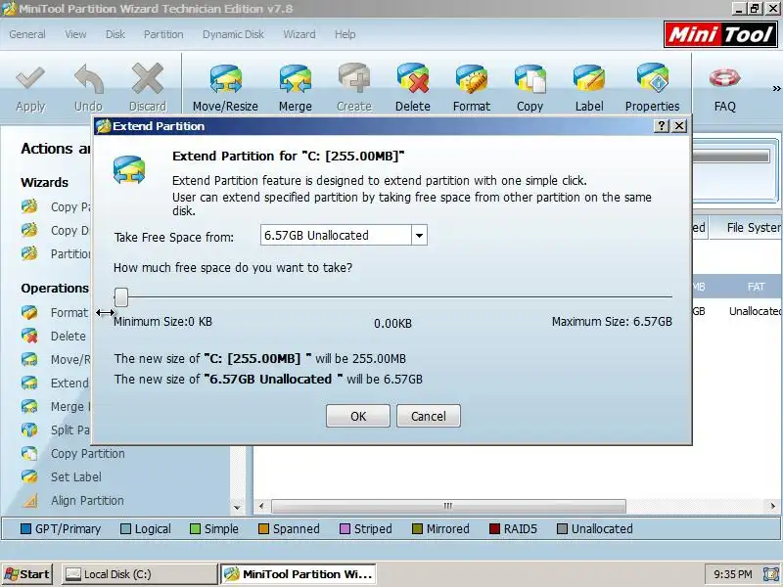Click the middle of the slider track
Screen dimensions: 783x587
coord(393,297)
